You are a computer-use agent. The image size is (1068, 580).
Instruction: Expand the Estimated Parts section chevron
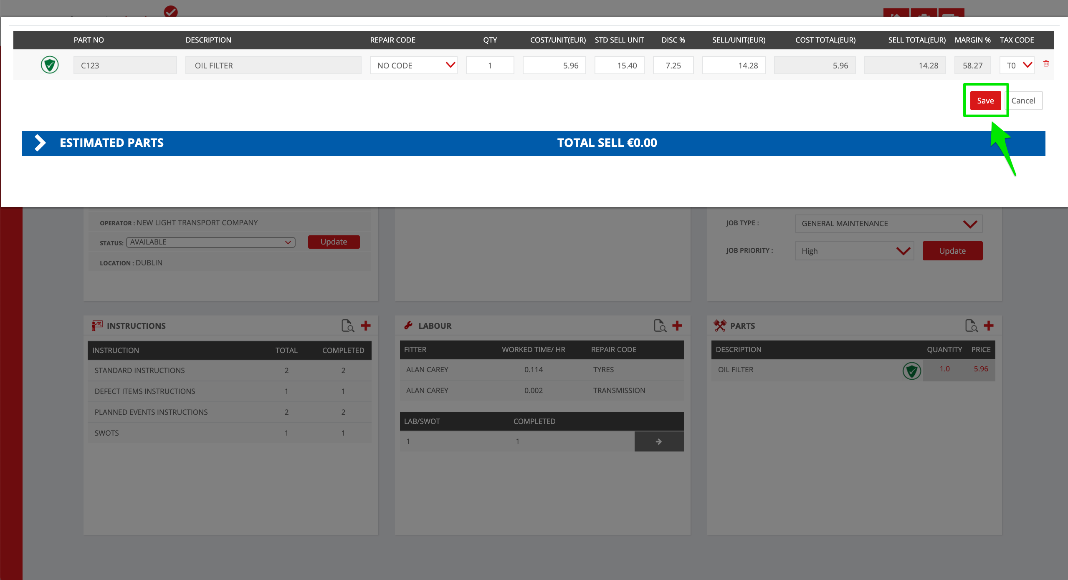pos(40,143)
